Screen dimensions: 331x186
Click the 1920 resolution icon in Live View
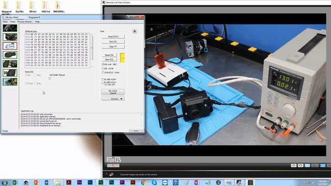pos(110,160)
